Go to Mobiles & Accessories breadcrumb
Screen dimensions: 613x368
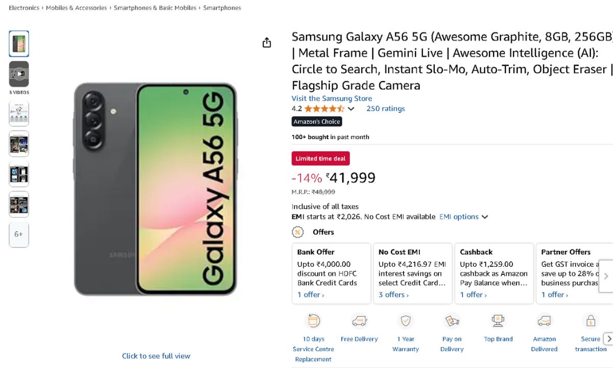pyautogui.click(x=76, y=8)
